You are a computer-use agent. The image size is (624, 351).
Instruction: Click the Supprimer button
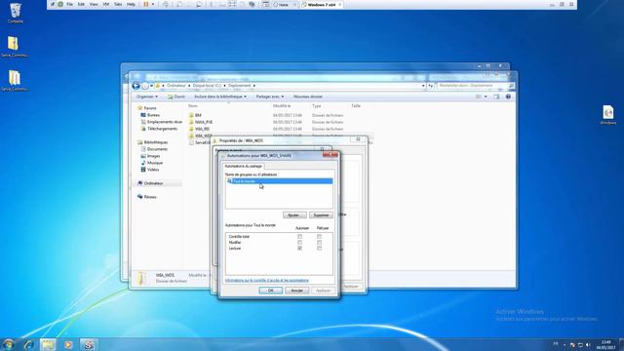coord(321,214)
